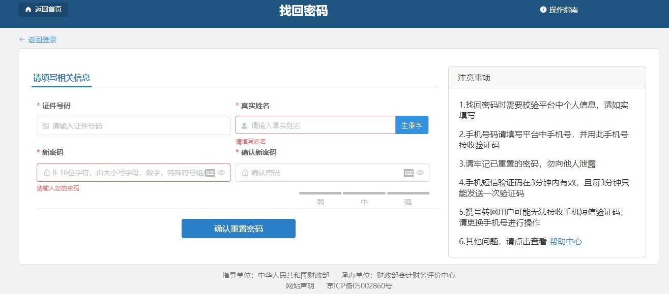Click inside the 证件号码 input field
This screenshot has height=294, width=669.
pyautogui.click(x=132, y=125)
